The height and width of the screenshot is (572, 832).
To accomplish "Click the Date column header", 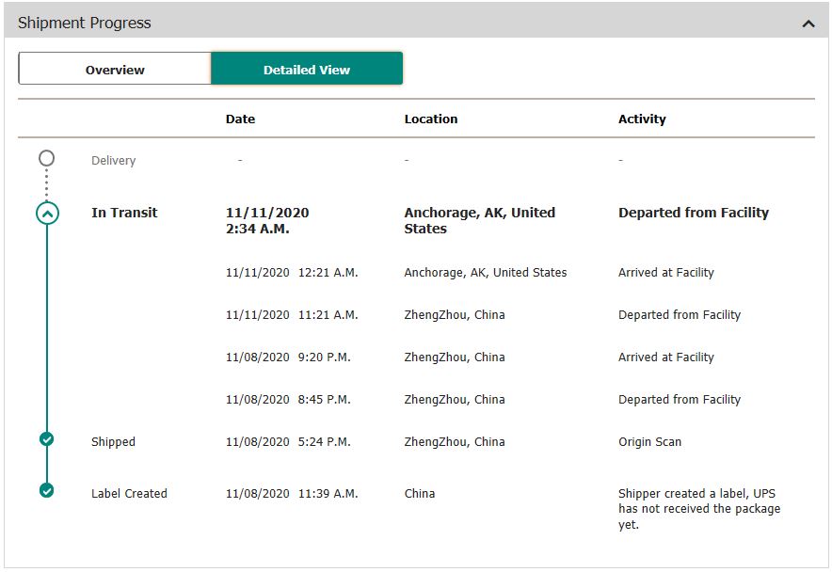I will tap(240, 119).
